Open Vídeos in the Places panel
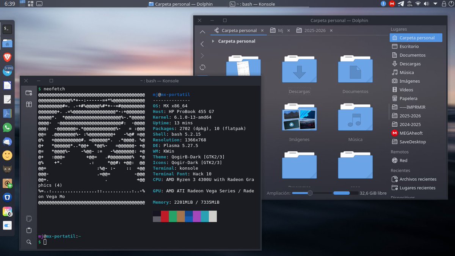The height and width of the screenshot is (256, 455). [x=416, y=90]
